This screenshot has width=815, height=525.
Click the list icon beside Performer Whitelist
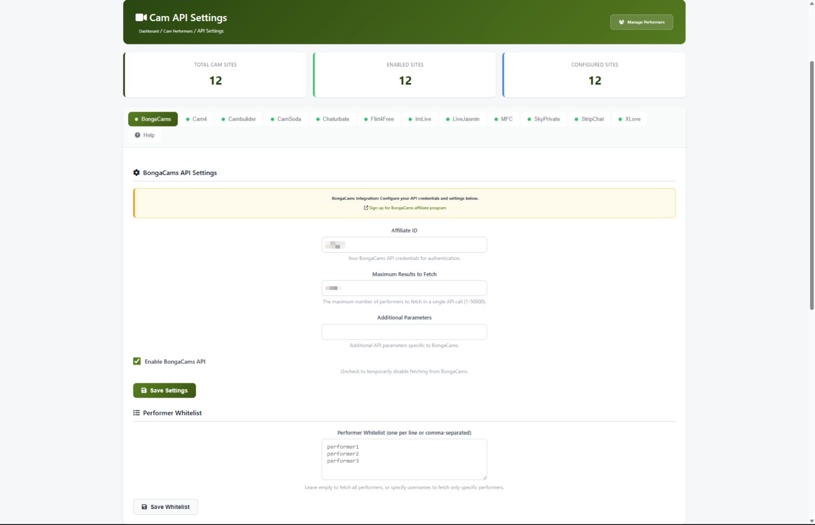137,413
